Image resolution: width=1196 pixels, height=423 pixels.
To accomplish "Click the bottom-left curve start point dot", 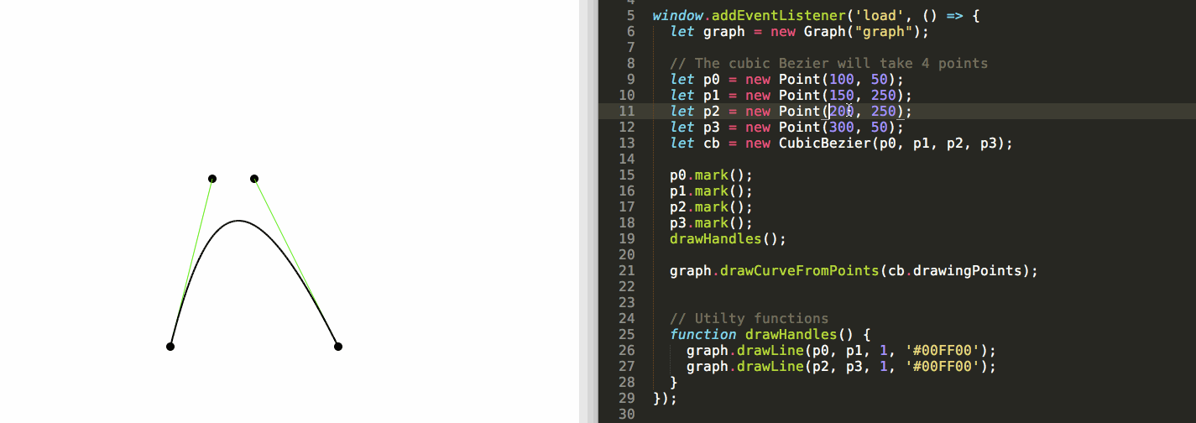I will (x=170, y=346).
